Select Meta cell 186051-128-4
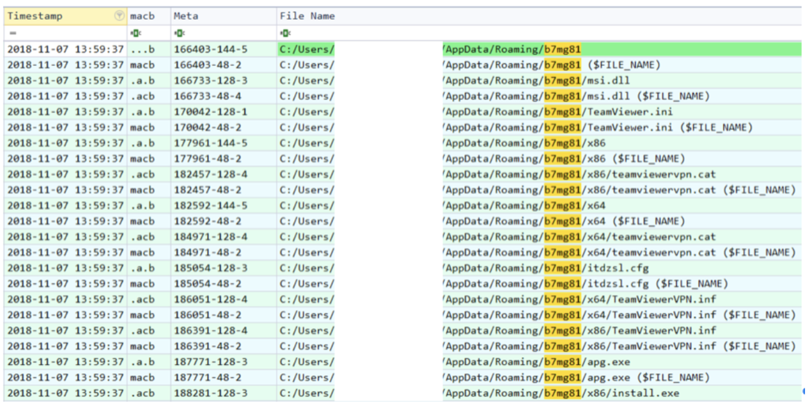This screenshot has width=810, height=410. click(224, 299)
